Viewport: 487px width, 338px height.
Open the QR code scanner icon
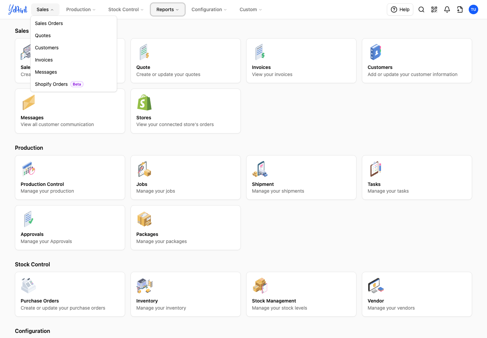click(434, 9)
